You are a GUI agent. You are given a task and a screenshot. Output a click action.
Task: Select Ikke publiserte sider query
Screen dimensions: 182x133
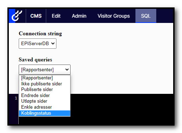[44, 84]
